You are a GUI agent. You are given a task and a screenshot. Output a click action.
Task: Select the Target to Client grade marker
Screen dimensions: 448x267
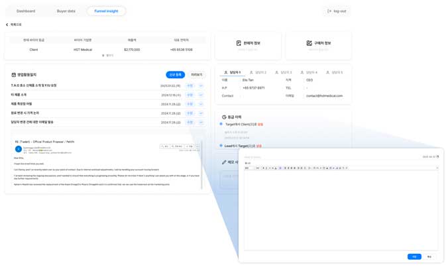[221, 124]
